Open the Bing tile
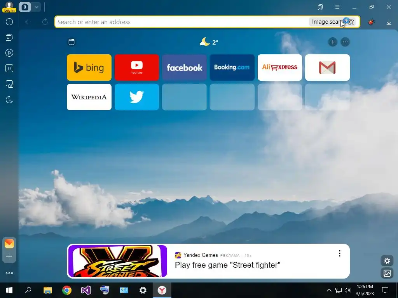The height and width of the screenshot is (298, 398). (x=89, y=68)
